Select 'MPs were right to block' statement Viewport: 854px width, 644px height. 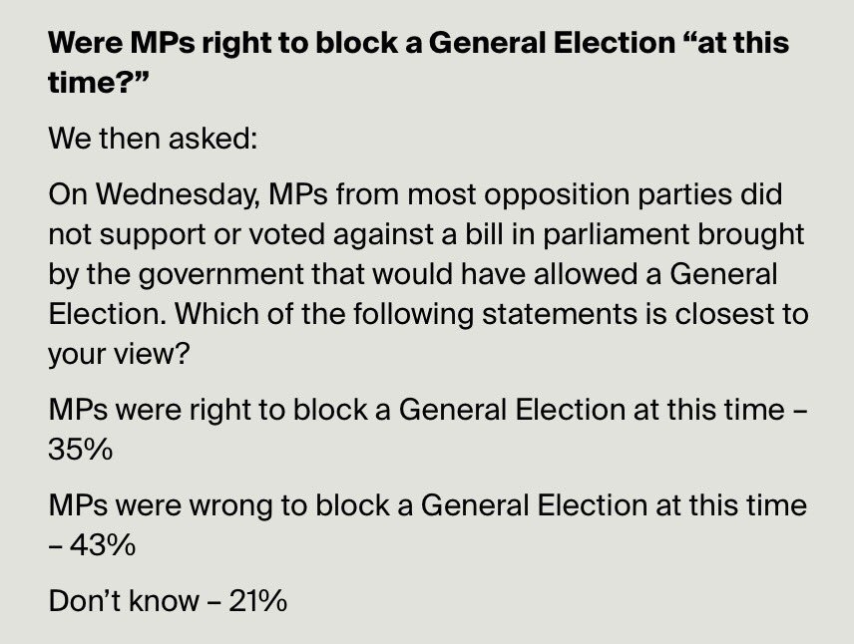(428, 410)
